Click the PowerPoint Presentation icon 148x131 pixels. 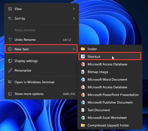[x=83, y=95]
